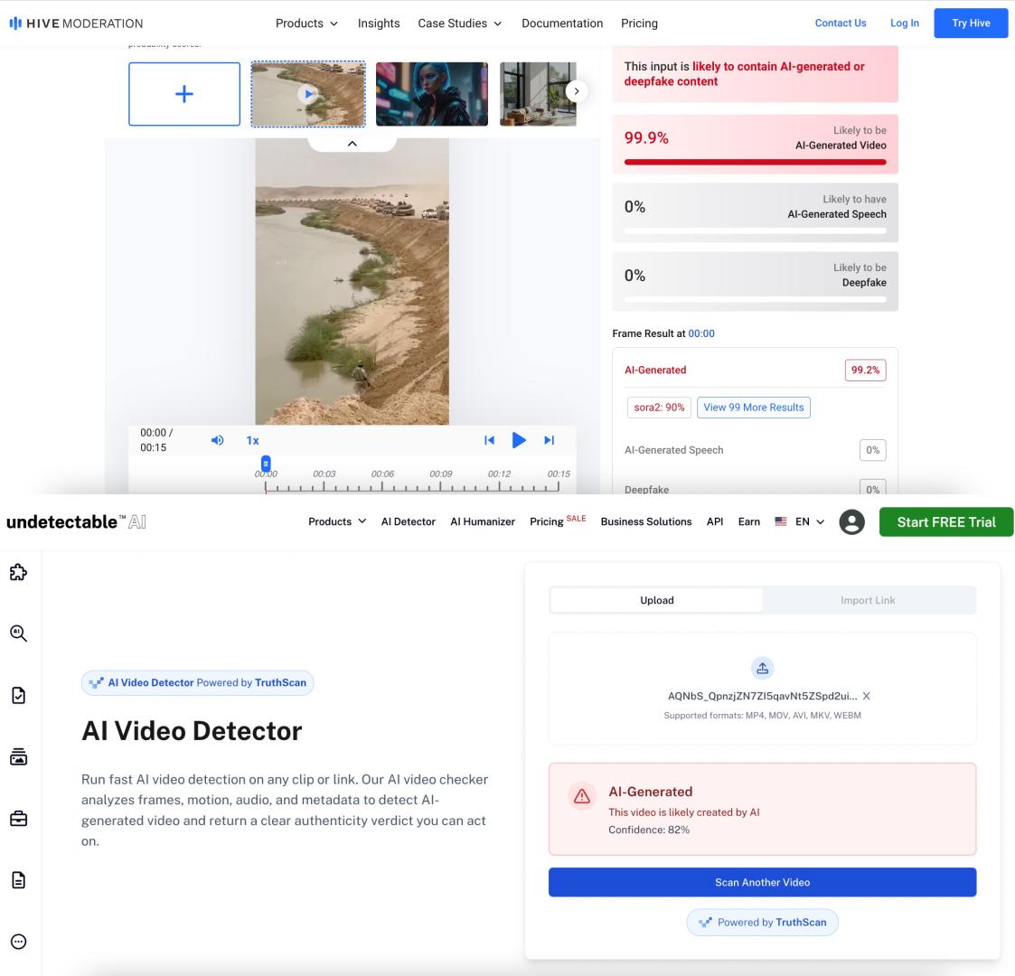Click the AI Video Detector TruthScan pill
The width and height of the screenshot is (1015, 976).
click(x=197, y=683)
